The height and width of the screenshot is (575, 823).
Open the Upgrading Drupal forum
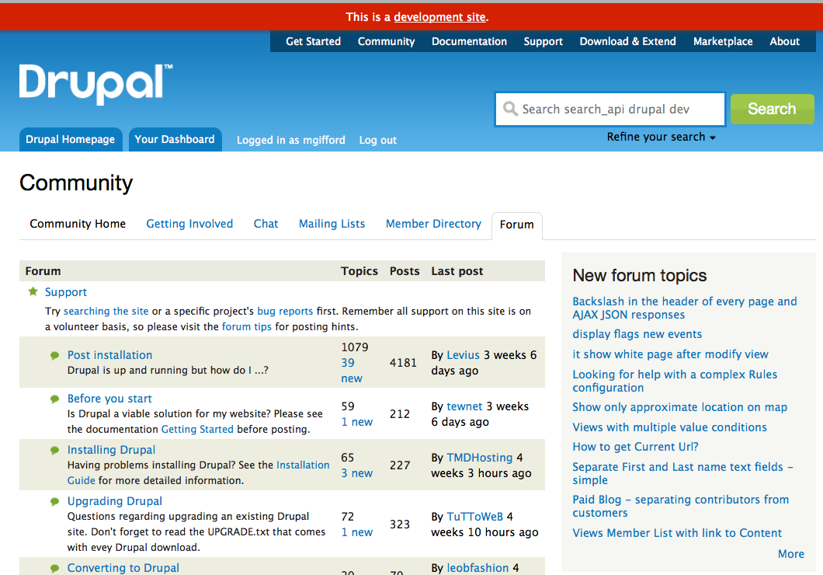click(x=115, y=501)
